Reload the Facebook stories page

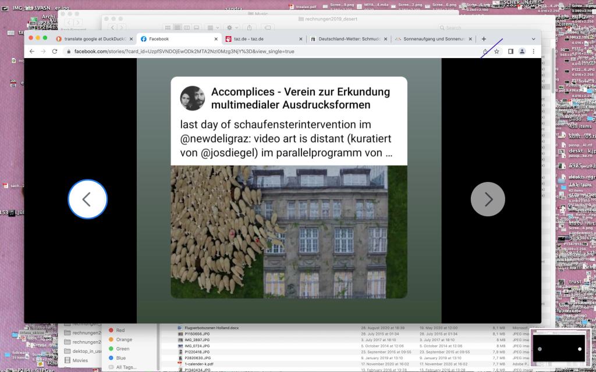pos(55,51)
